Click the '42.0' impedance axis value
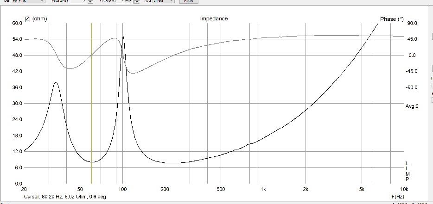Image resolution: width=433 pixels, height=204 pixels. [17, 71]
